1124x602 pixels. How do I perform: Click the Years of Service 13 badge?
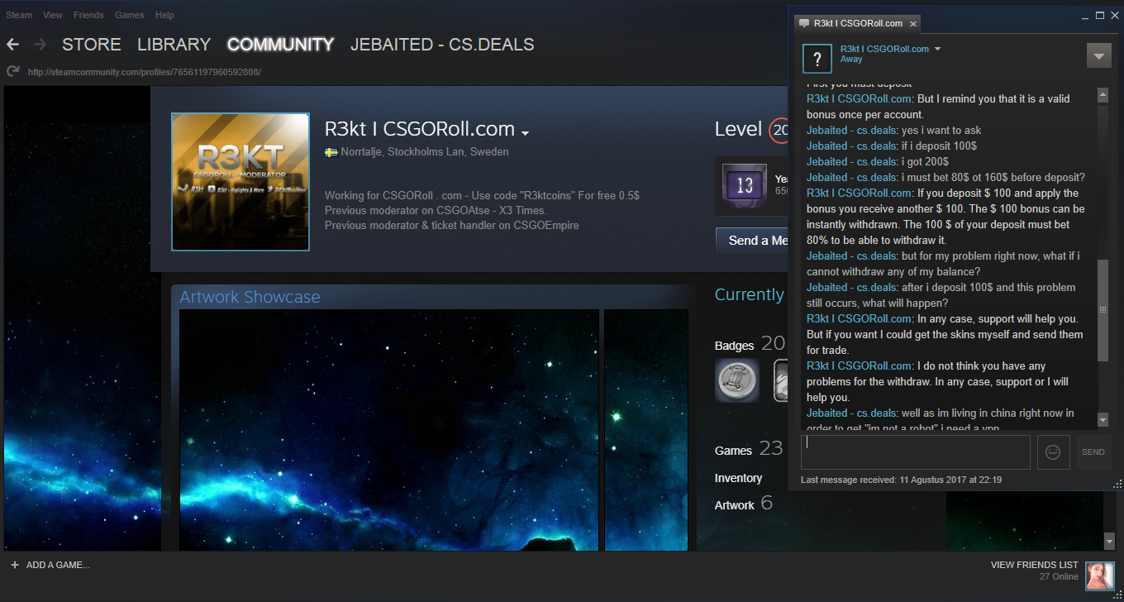tap(745, 185)
